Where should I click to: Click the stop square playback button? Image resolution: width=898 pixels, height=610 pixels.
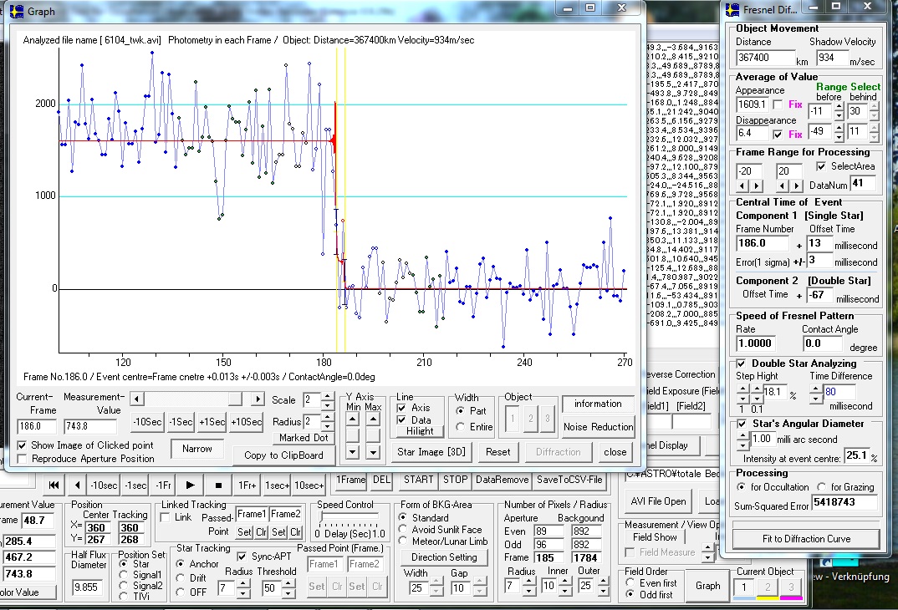pos(217,485)
